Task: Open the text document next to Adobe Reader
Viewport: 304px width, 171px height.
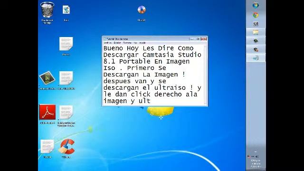Action: point(66,112)
